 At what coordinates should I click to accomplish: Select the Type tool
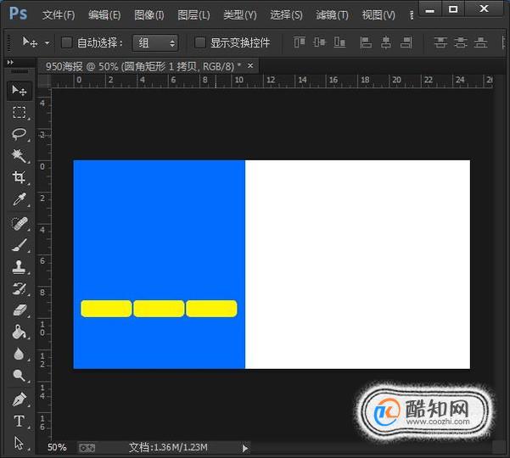tap(20, 422)
